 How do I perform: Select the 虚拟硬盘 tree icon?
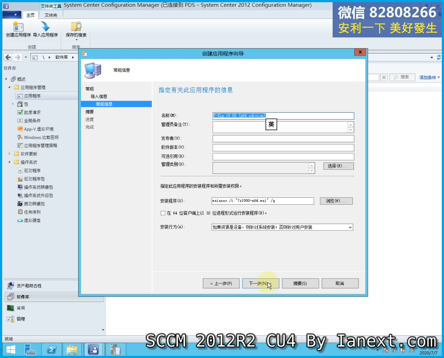(x=20, y=220)
